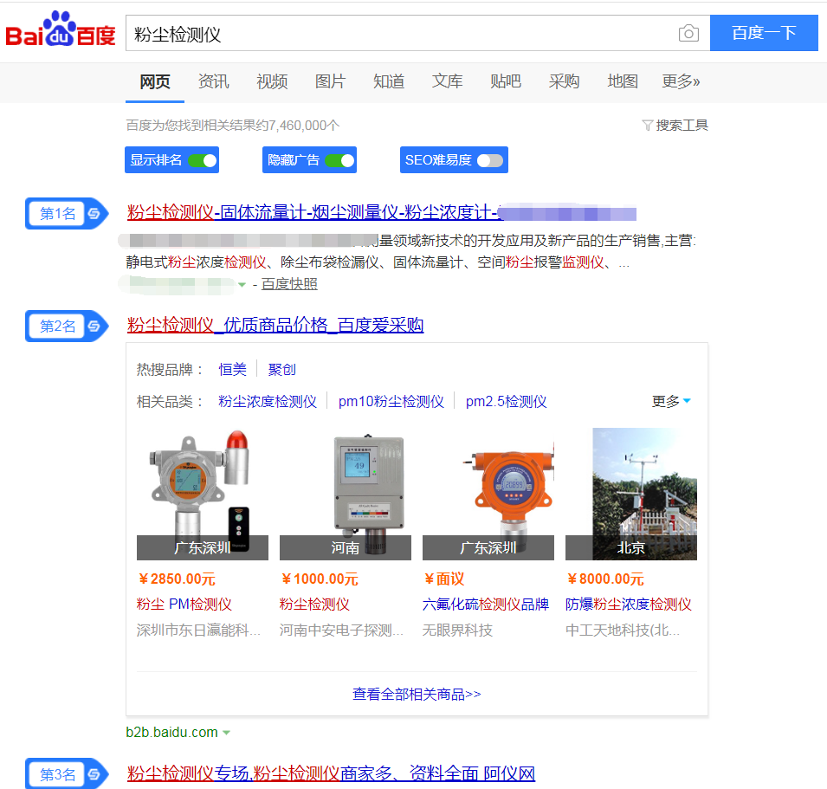Click the Baidu logo
This screenshot has width=827, height=789.
[x=61, y=29]
